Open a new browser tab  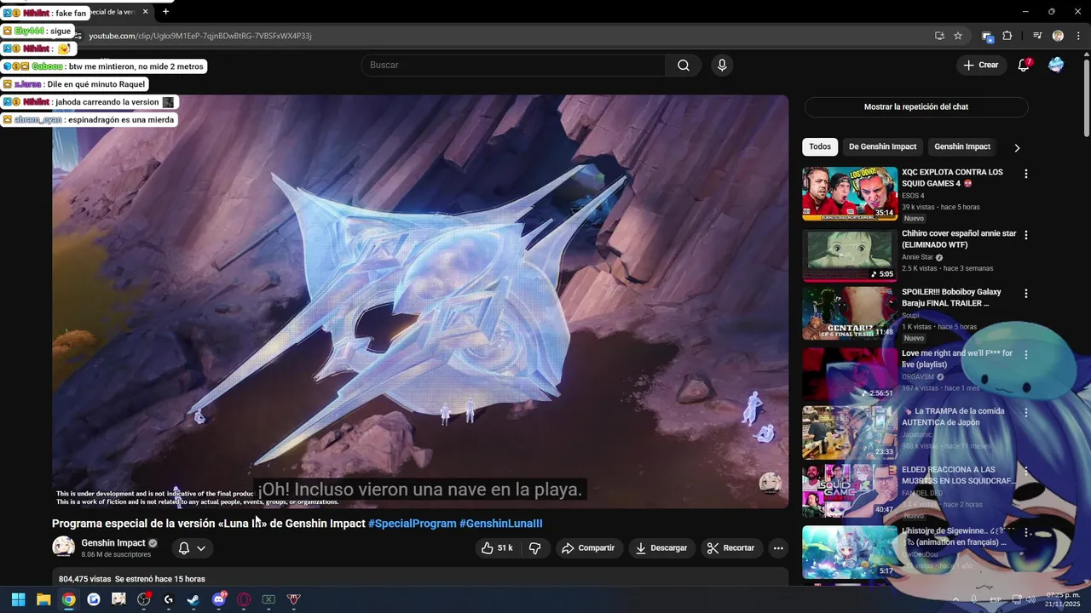tap(165, 12)
